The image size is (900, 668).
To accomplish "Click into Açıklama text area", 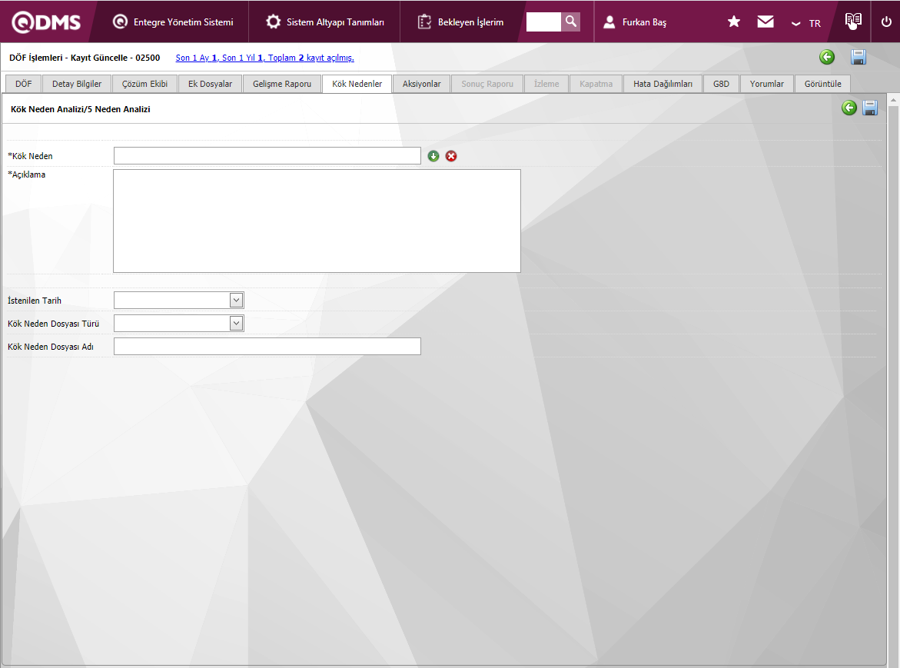I will pyautogui.click(x=317, y=221).
